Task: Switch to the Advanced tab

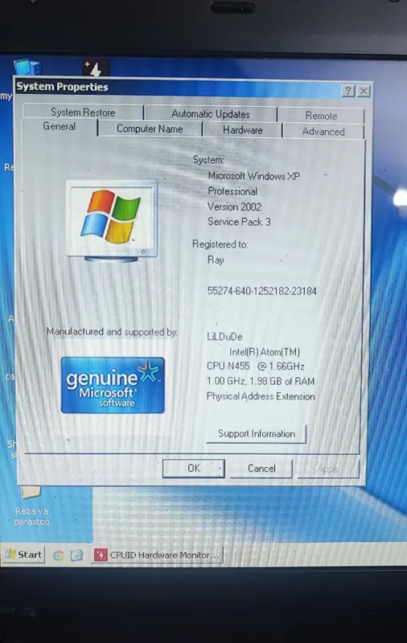Action: 323,131
